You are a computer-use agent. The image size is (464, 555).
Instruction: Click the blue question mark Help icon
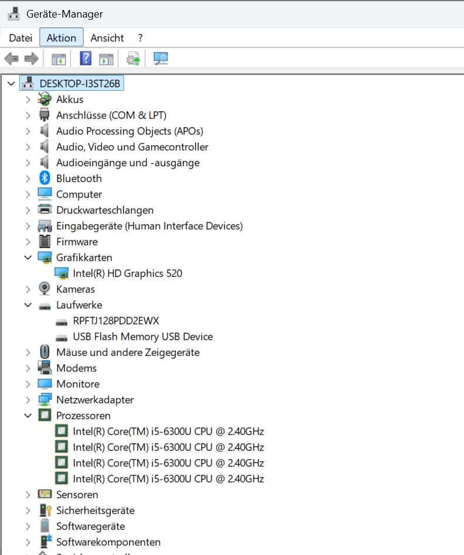coord(86,59)
